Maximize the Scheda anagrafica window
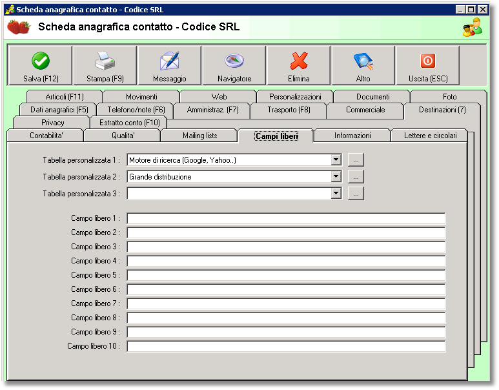This screenshot has width=499, height=390. [471, 10]
